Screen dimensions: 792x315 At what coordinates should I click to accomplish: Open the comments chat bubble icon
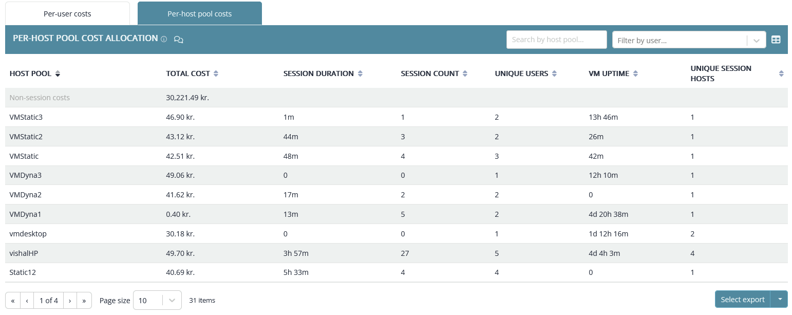point(179,40)
